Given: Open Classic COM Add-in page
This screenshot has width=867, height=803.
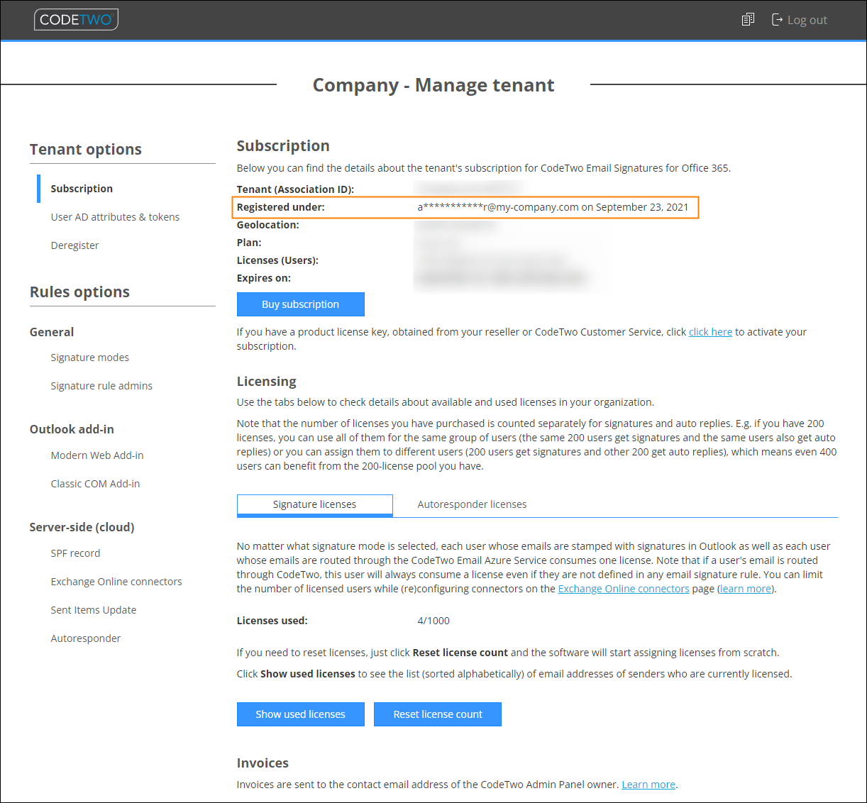Looking at the screenshot, I should [95, 484].
